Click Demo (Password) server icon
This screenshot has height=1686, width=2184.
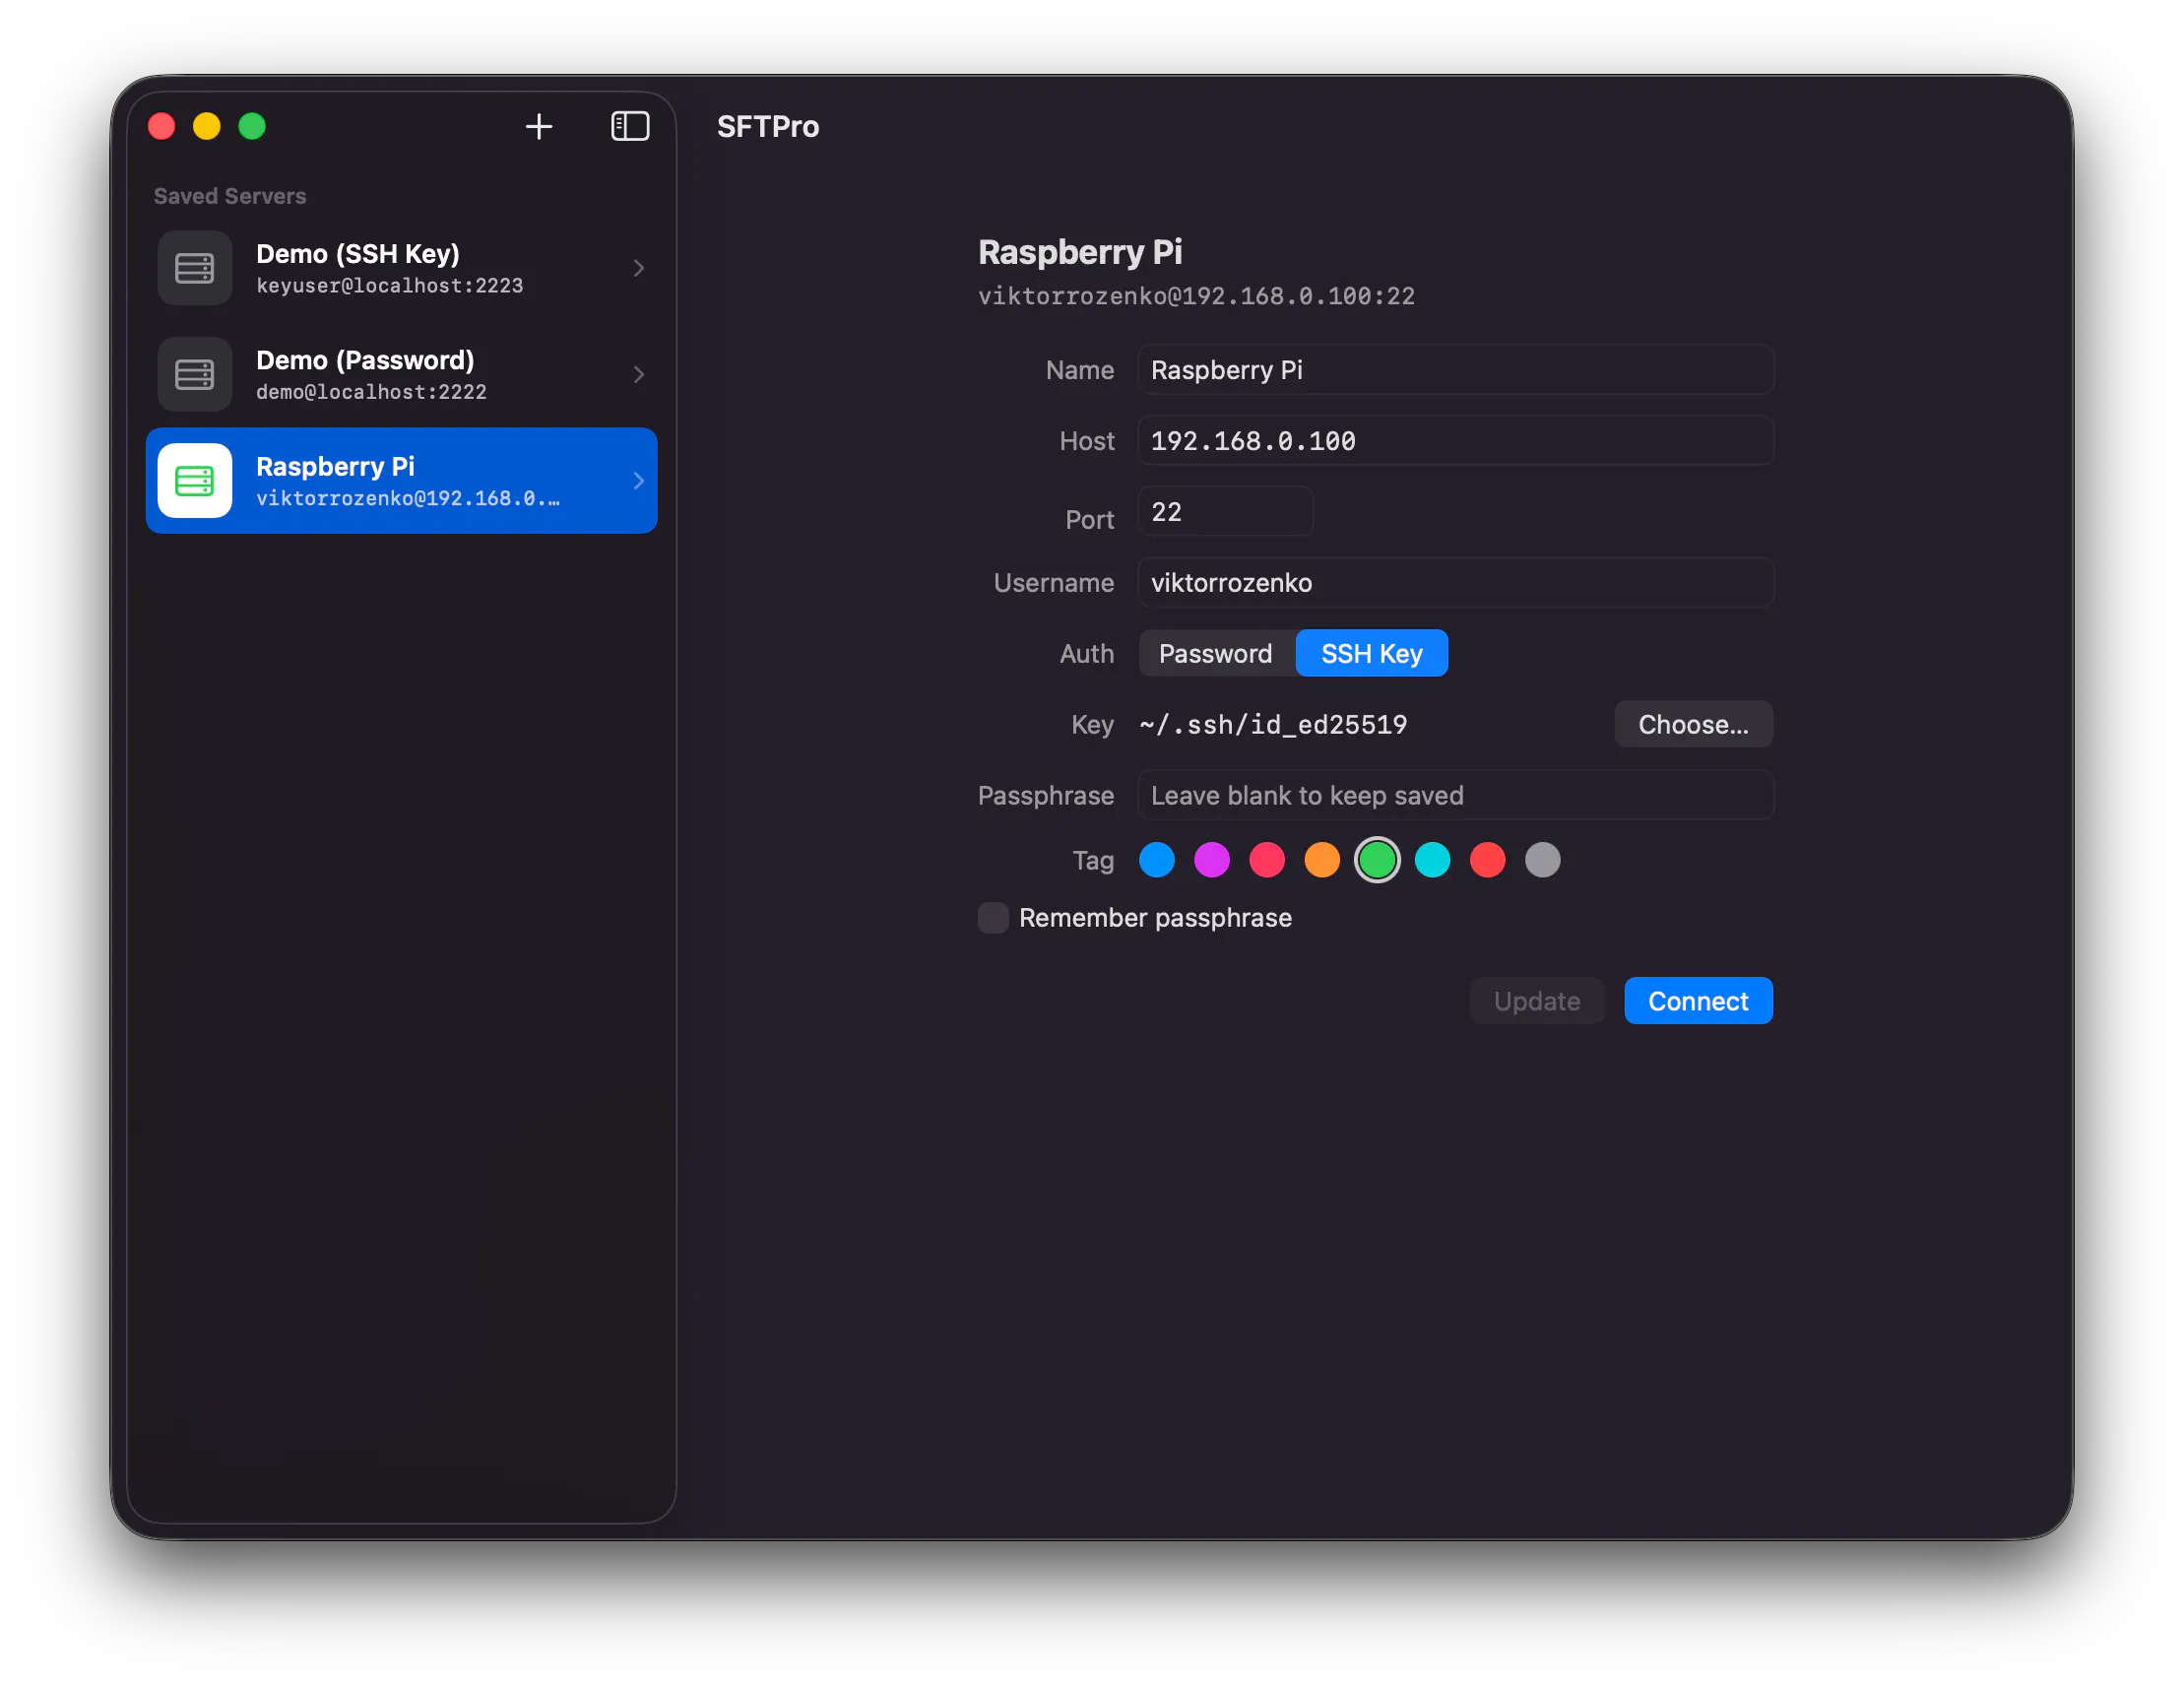pos(195,374)
